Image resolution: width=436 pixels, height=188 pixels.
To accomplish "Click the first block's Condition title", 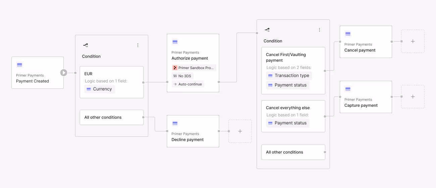I will click(x=91, y=56).
